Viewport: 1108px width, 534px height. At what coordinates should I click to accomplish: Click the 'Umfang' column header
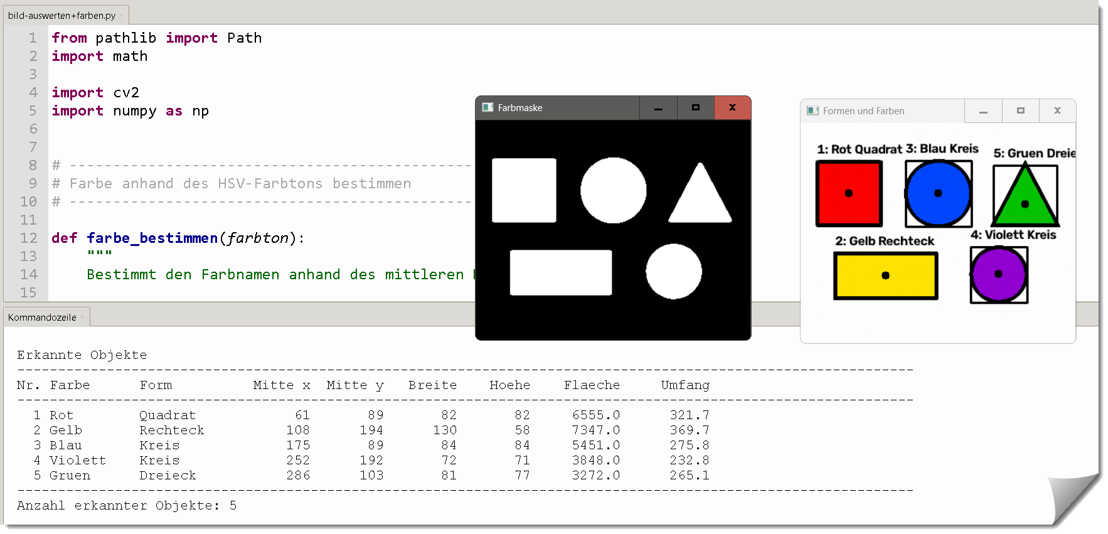click(685, 385)
